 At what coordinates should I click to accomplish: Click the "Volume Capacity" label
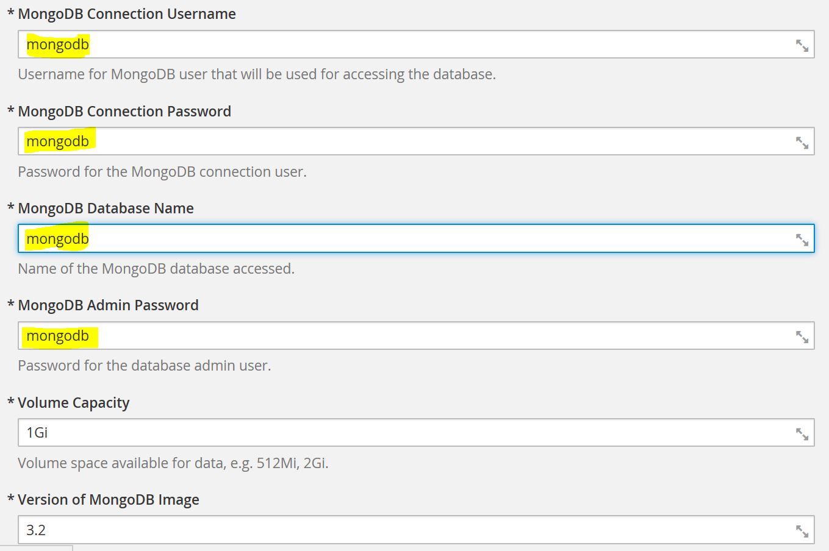73,403
